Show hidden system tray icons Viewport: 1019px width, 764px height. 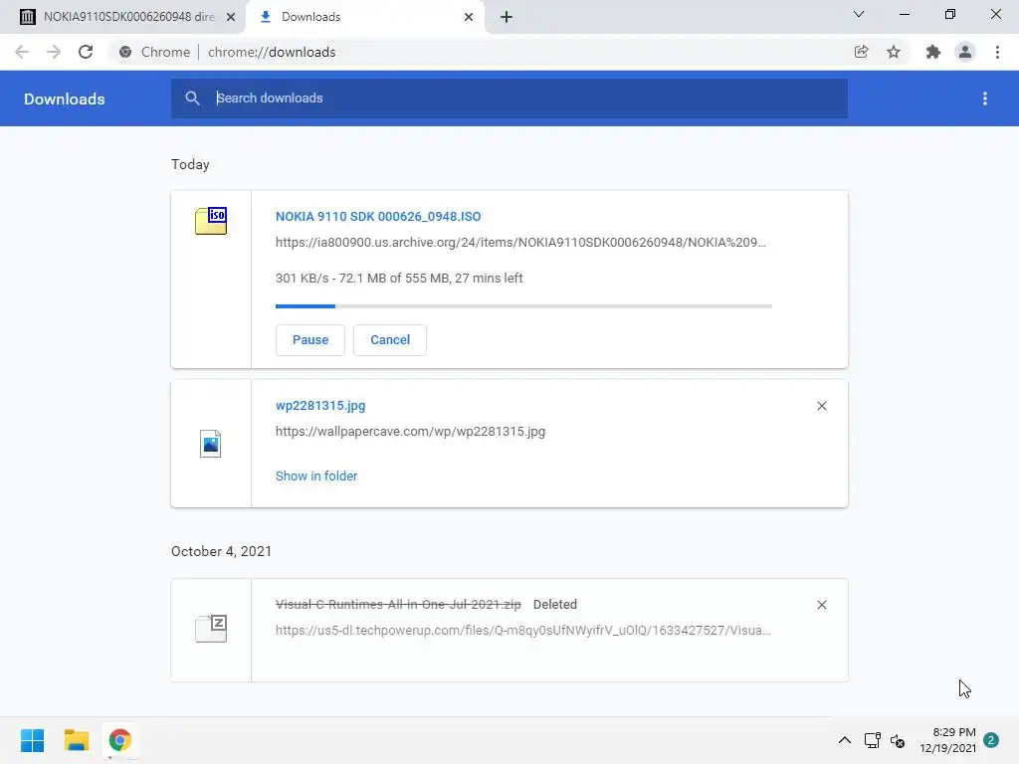click(844, 740)
